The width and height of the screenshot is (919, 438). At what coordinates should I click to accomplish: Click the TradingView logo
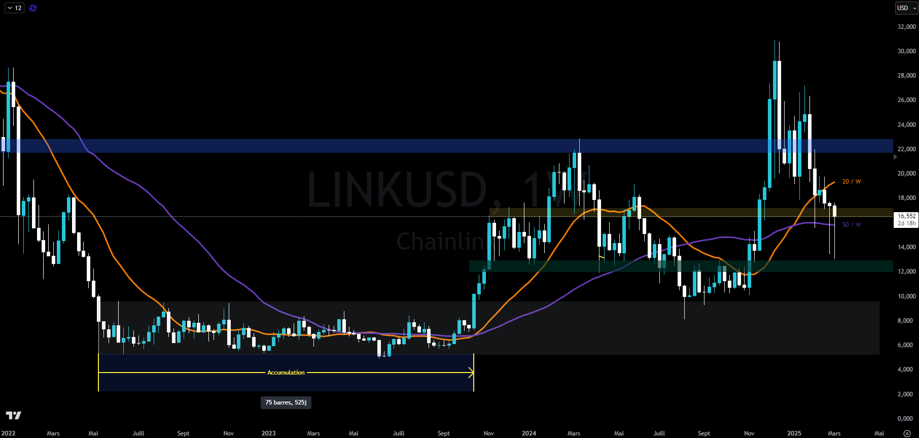[14, 416]
